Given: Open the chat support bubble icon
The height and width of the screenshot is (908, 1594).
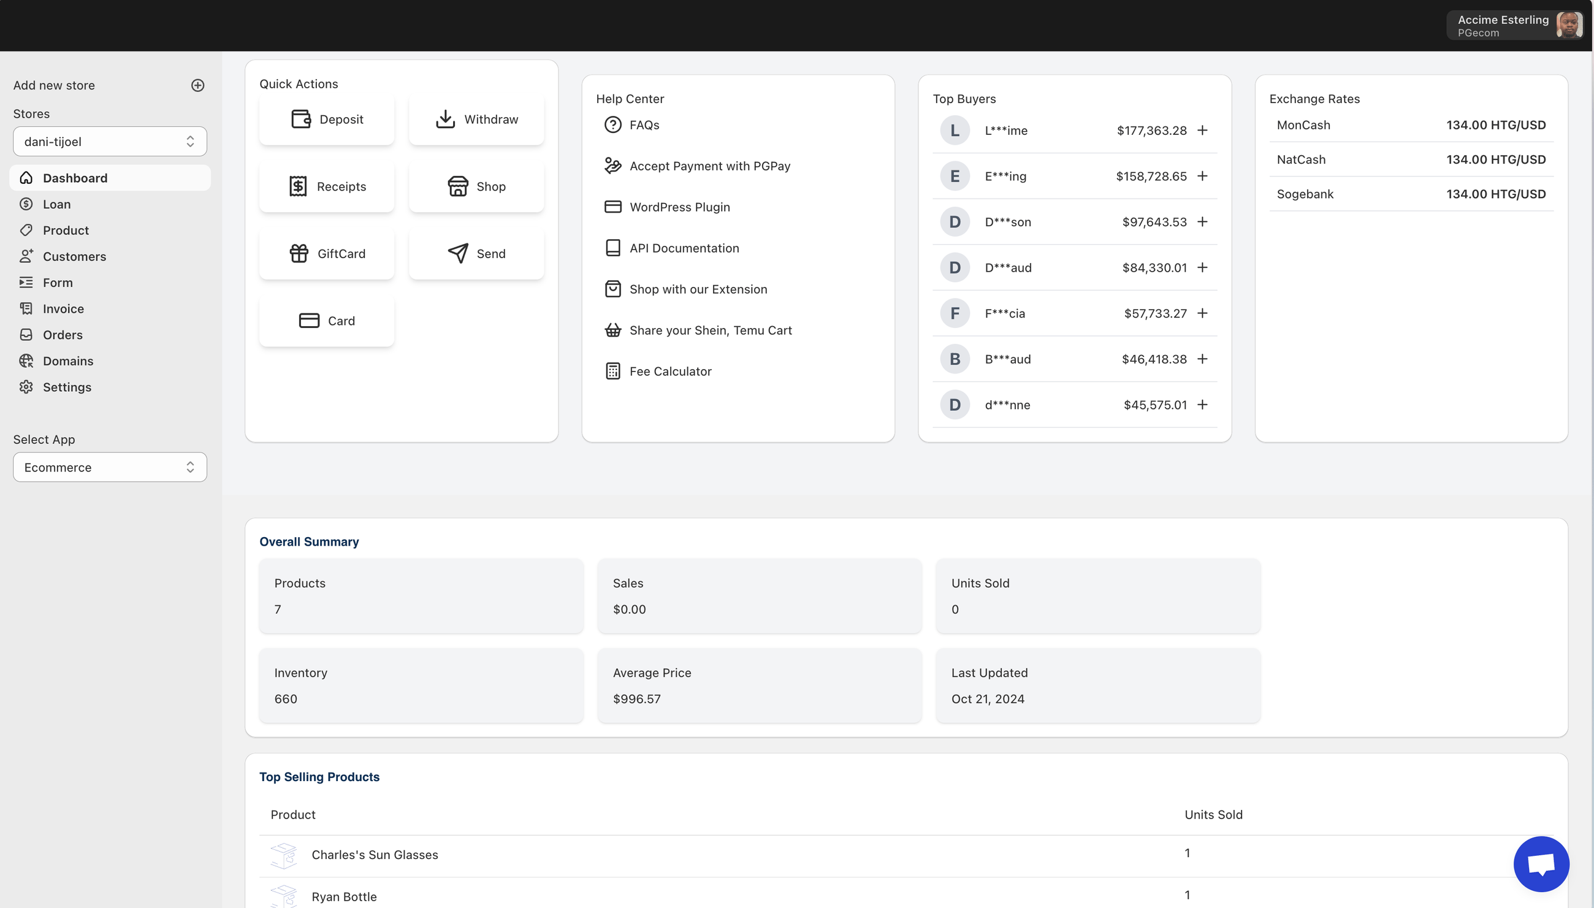Looking at the screenshot, I should (x=1541, y=864).
